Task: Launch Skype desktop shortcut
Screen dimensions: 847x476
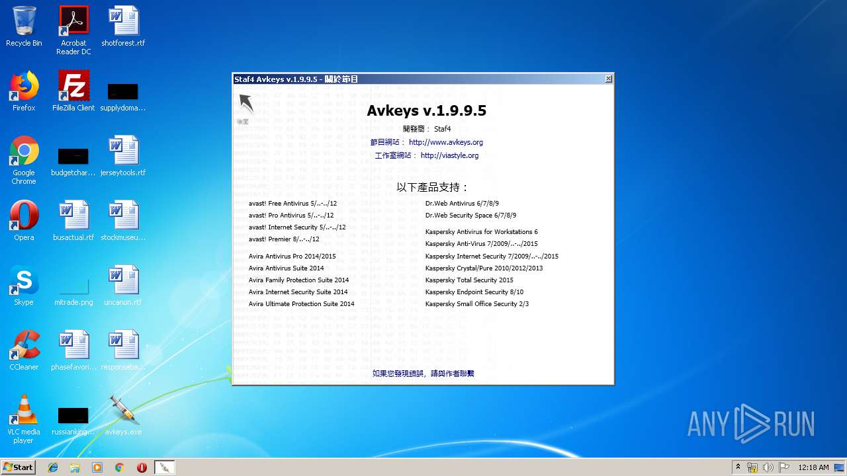Action: 24,286
